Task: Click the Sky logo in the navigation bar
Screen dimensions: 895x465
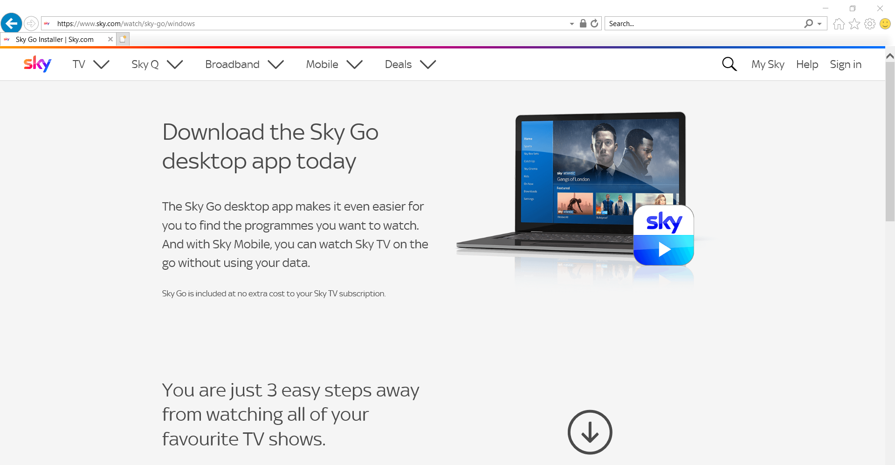Action: (x=37, y=64)
